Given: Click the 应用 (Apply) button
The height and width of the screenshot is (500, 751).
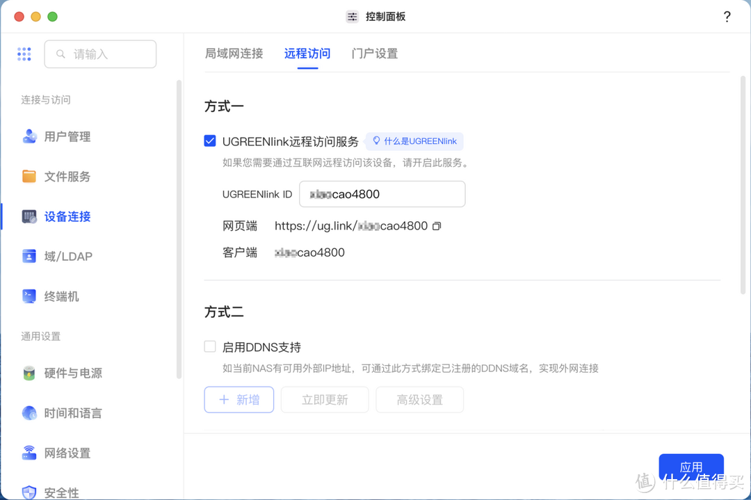Looking at the screenshot, I should coord(691,467).
